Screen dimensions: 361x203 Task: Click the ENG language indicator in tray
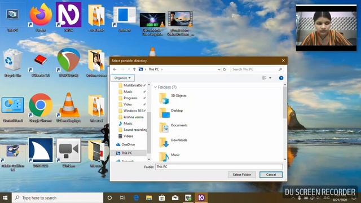pyautogui.click(x=326, y=198)
